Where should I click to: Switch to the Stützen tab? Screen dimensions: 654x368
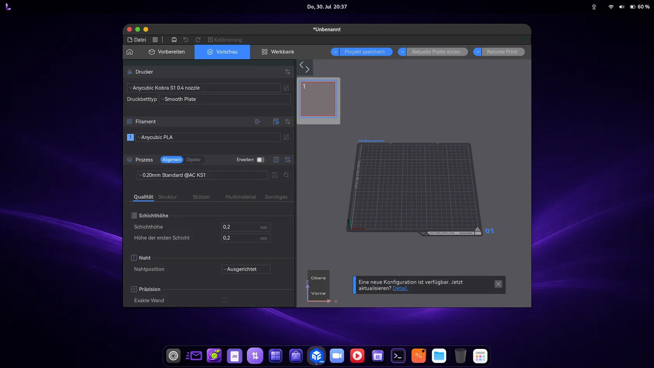click(x=201, y=197)
